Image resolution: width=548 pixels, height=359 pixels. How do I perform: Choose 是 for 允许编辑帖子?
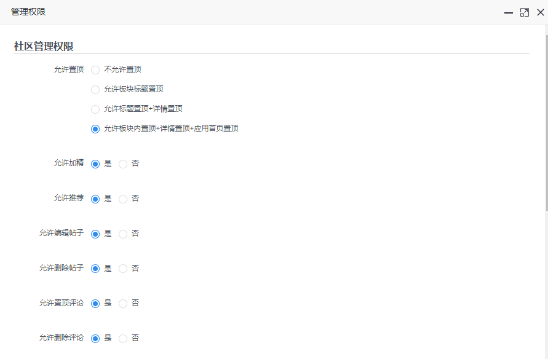pos(95,234)
